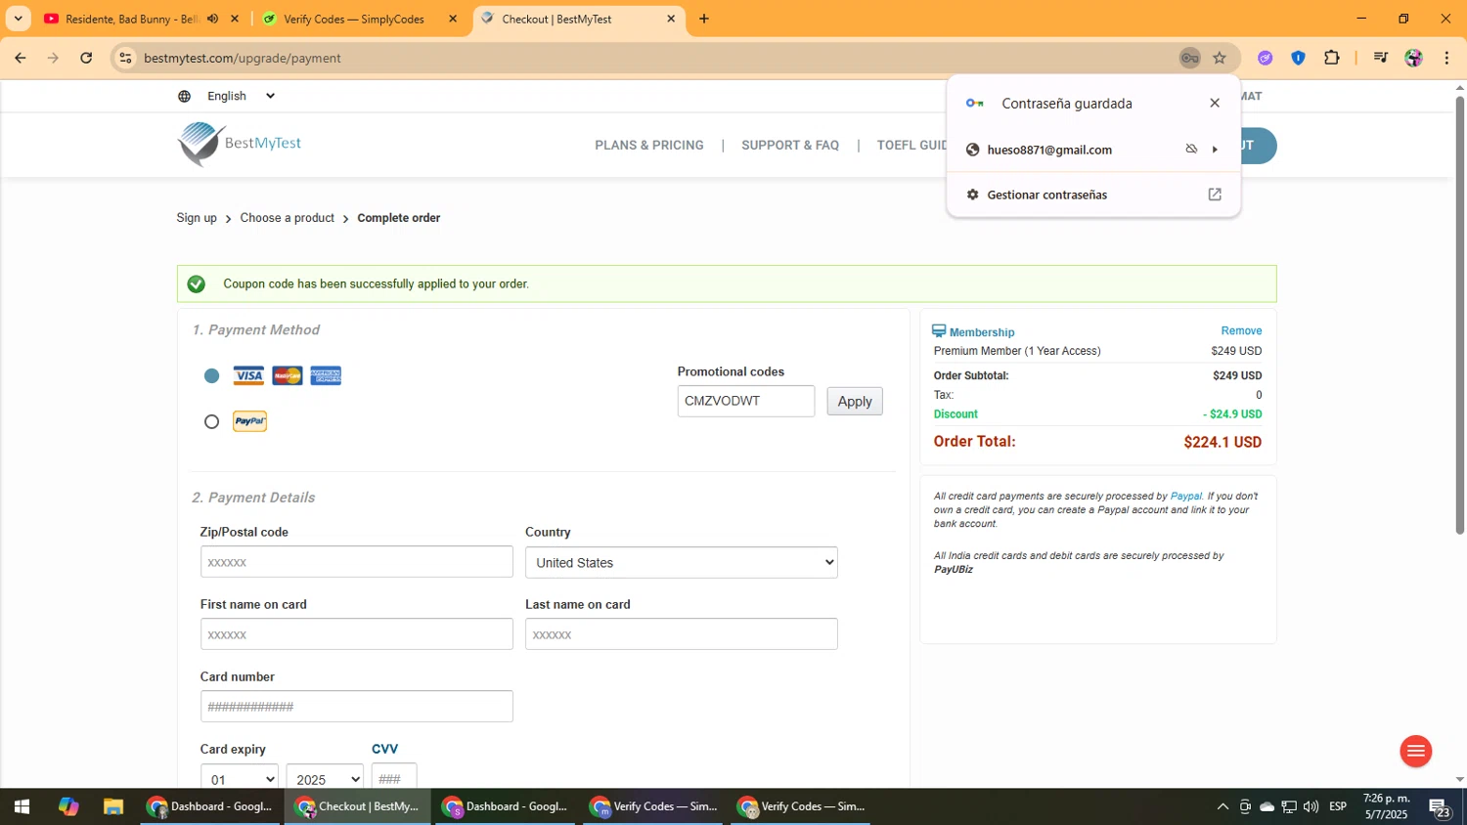Click the page vertical scrollbar
This screenshot has height=825, width=1467.
[x=1459, y=316]
